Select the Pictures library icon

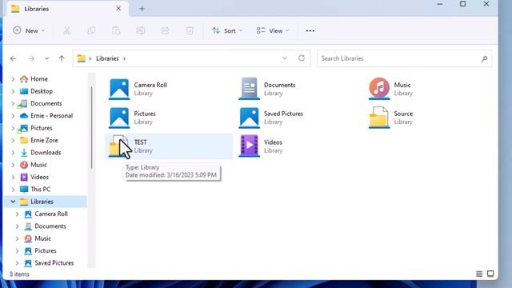tap(119, 118)
